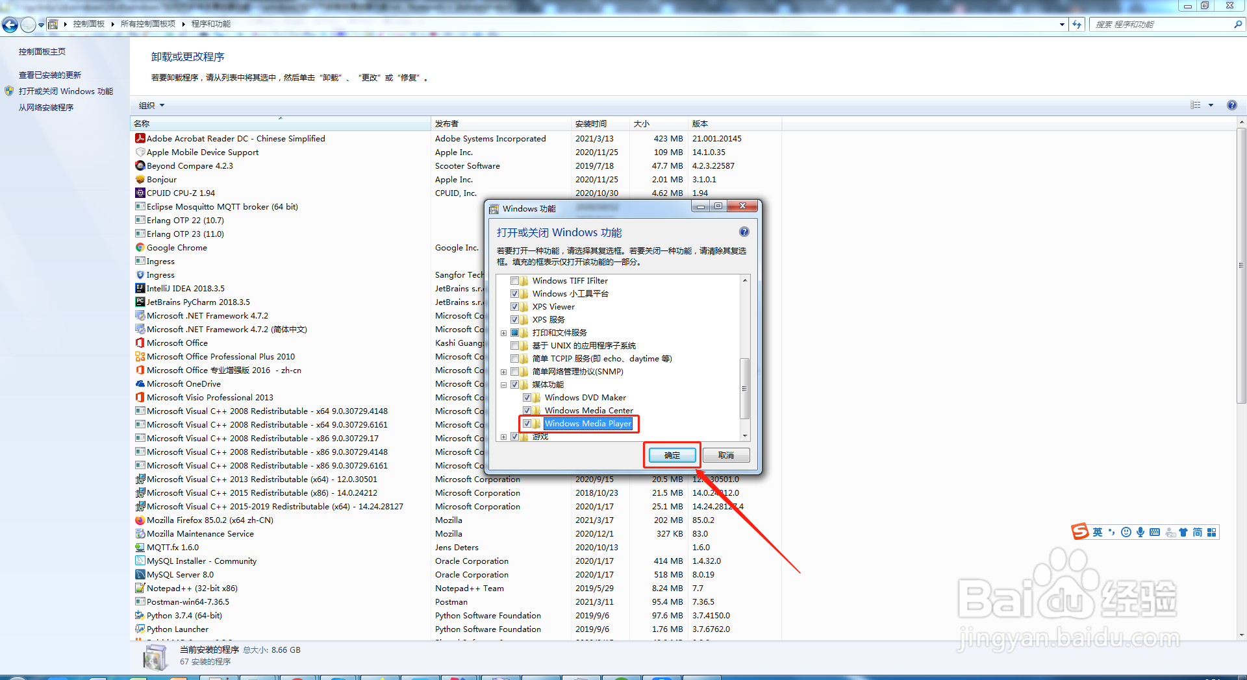
Task: Click the Sogou input method logo
Action: click(1079, 532)
